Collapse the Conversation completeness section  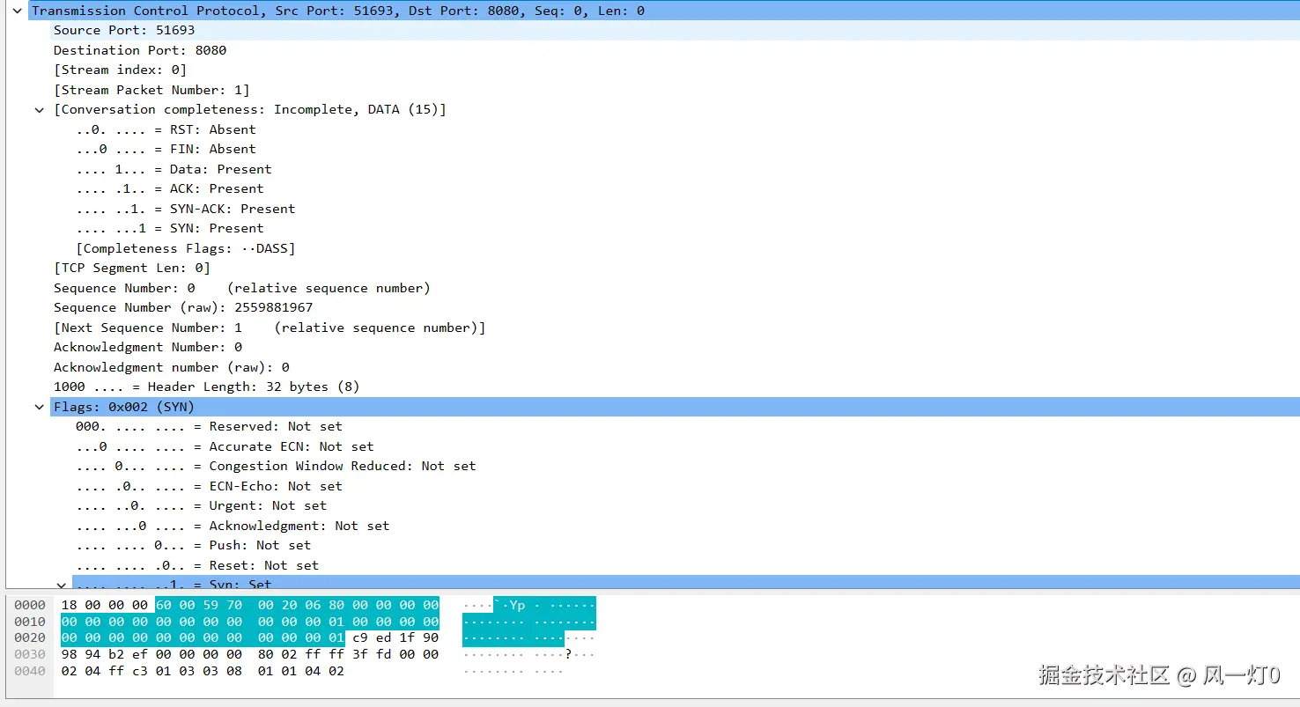point(39,110)
